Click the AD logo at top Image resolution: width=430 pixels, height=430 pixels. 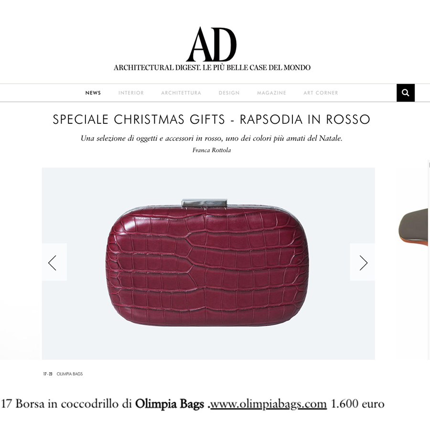tap(212, 44)
